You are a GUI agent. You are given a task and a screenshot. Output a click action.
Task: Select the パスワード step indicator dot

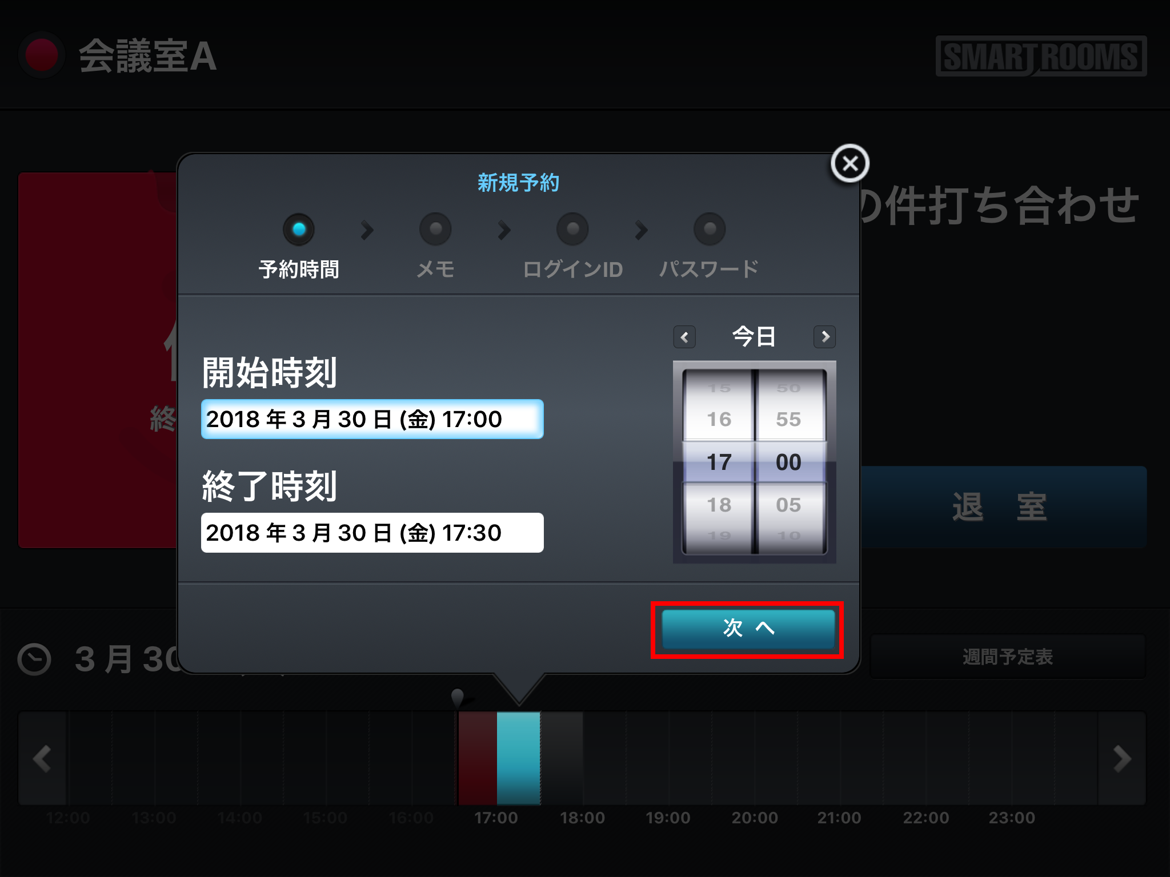click(710, 230)
